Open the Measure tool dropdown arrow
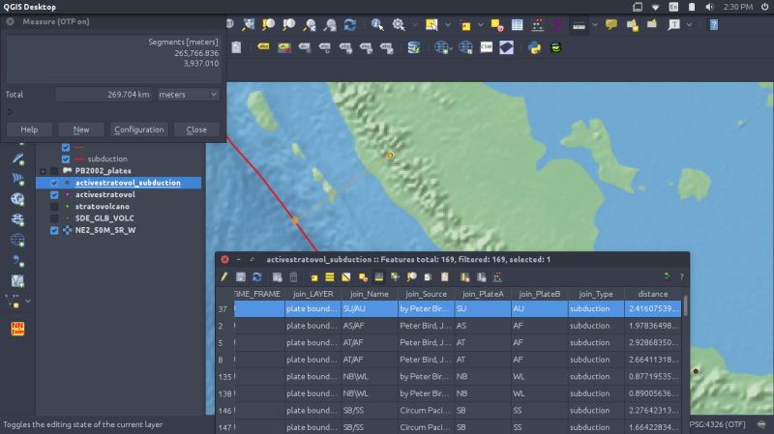 595,25
